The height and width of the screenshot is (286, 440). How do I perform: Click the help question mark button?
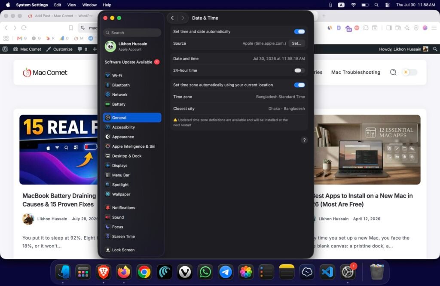(x=304, y=140)
